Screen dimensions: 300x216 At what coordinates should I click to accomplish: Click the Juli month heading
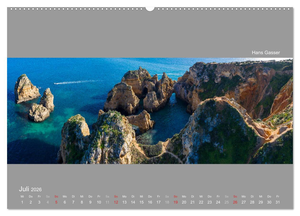tap(24, 189)
